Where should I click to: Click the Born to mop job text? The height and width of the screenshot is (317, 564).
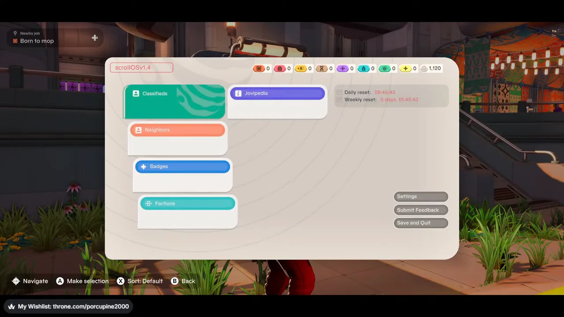coord(37,41)
